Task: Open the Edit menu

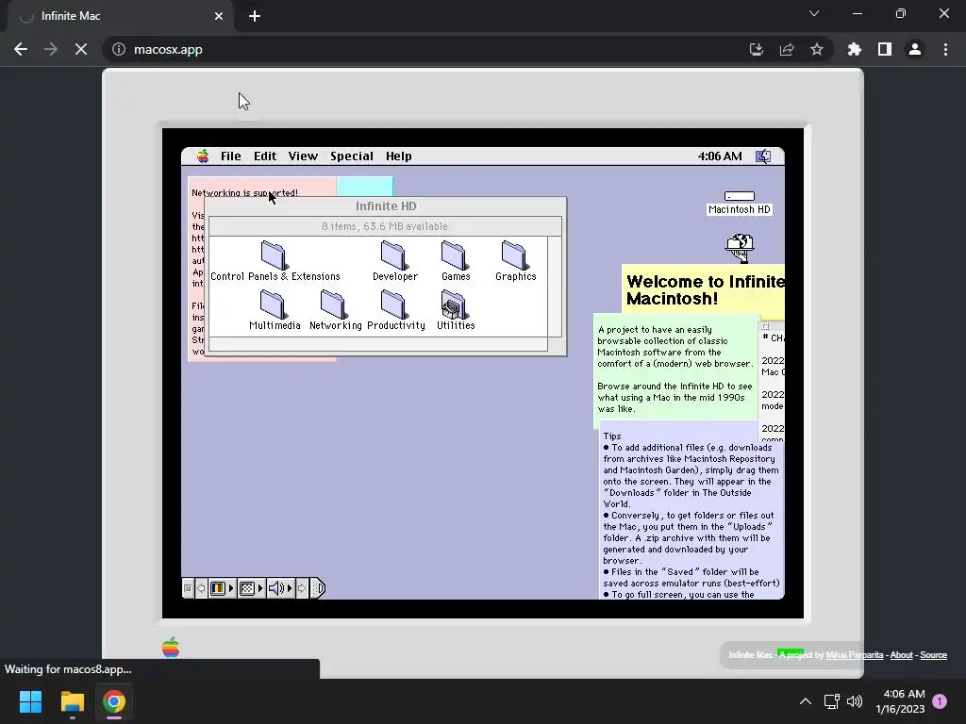Action: click(265, 156)
